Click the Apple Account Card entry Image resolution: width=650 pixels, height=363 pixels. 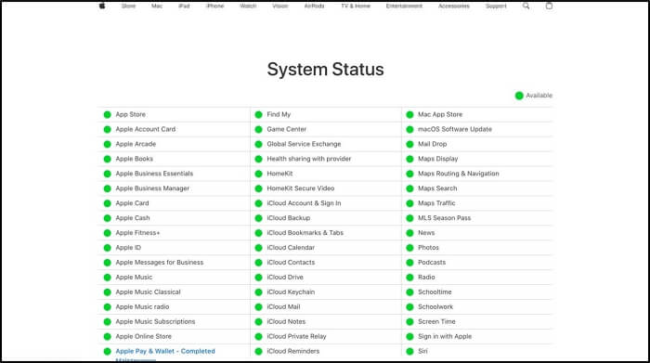tap(146, 129)
